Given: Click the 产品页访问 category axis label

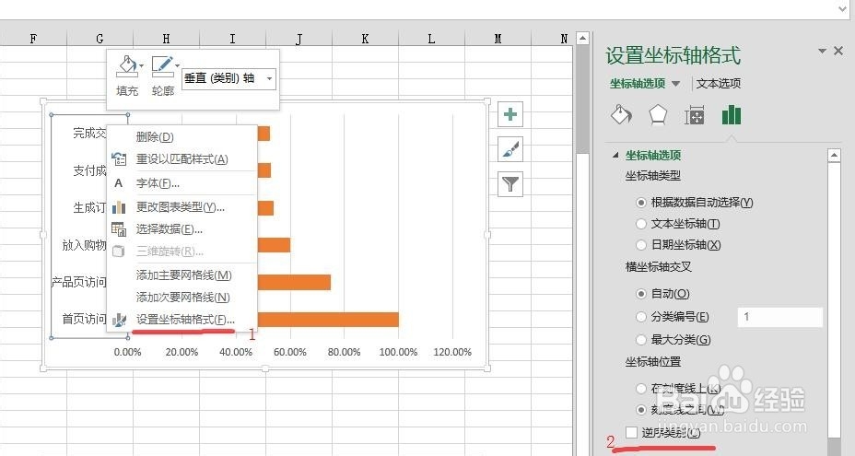Looking at the screenshot, I should (79, 282).
